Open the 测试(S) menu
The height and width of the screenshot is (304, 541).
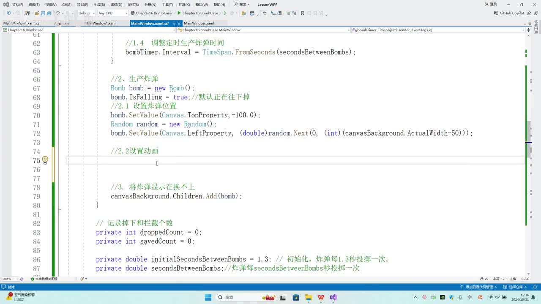[133, 5]
